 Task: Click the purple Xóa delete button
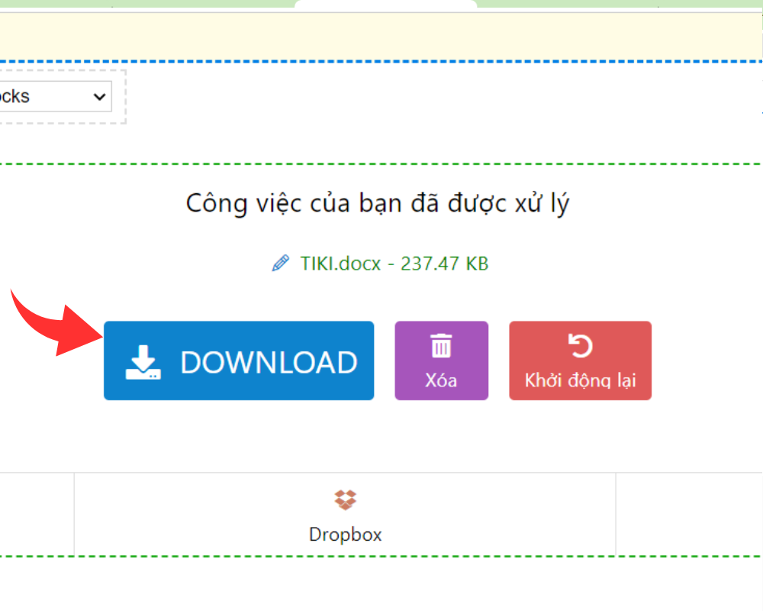pyautogui.click(x=441, y=360)
